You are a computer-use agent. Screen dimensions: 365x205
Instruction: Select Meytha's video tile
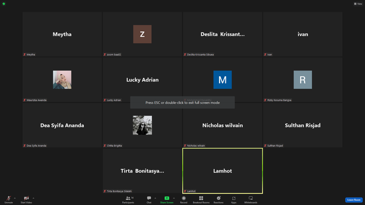62,34
